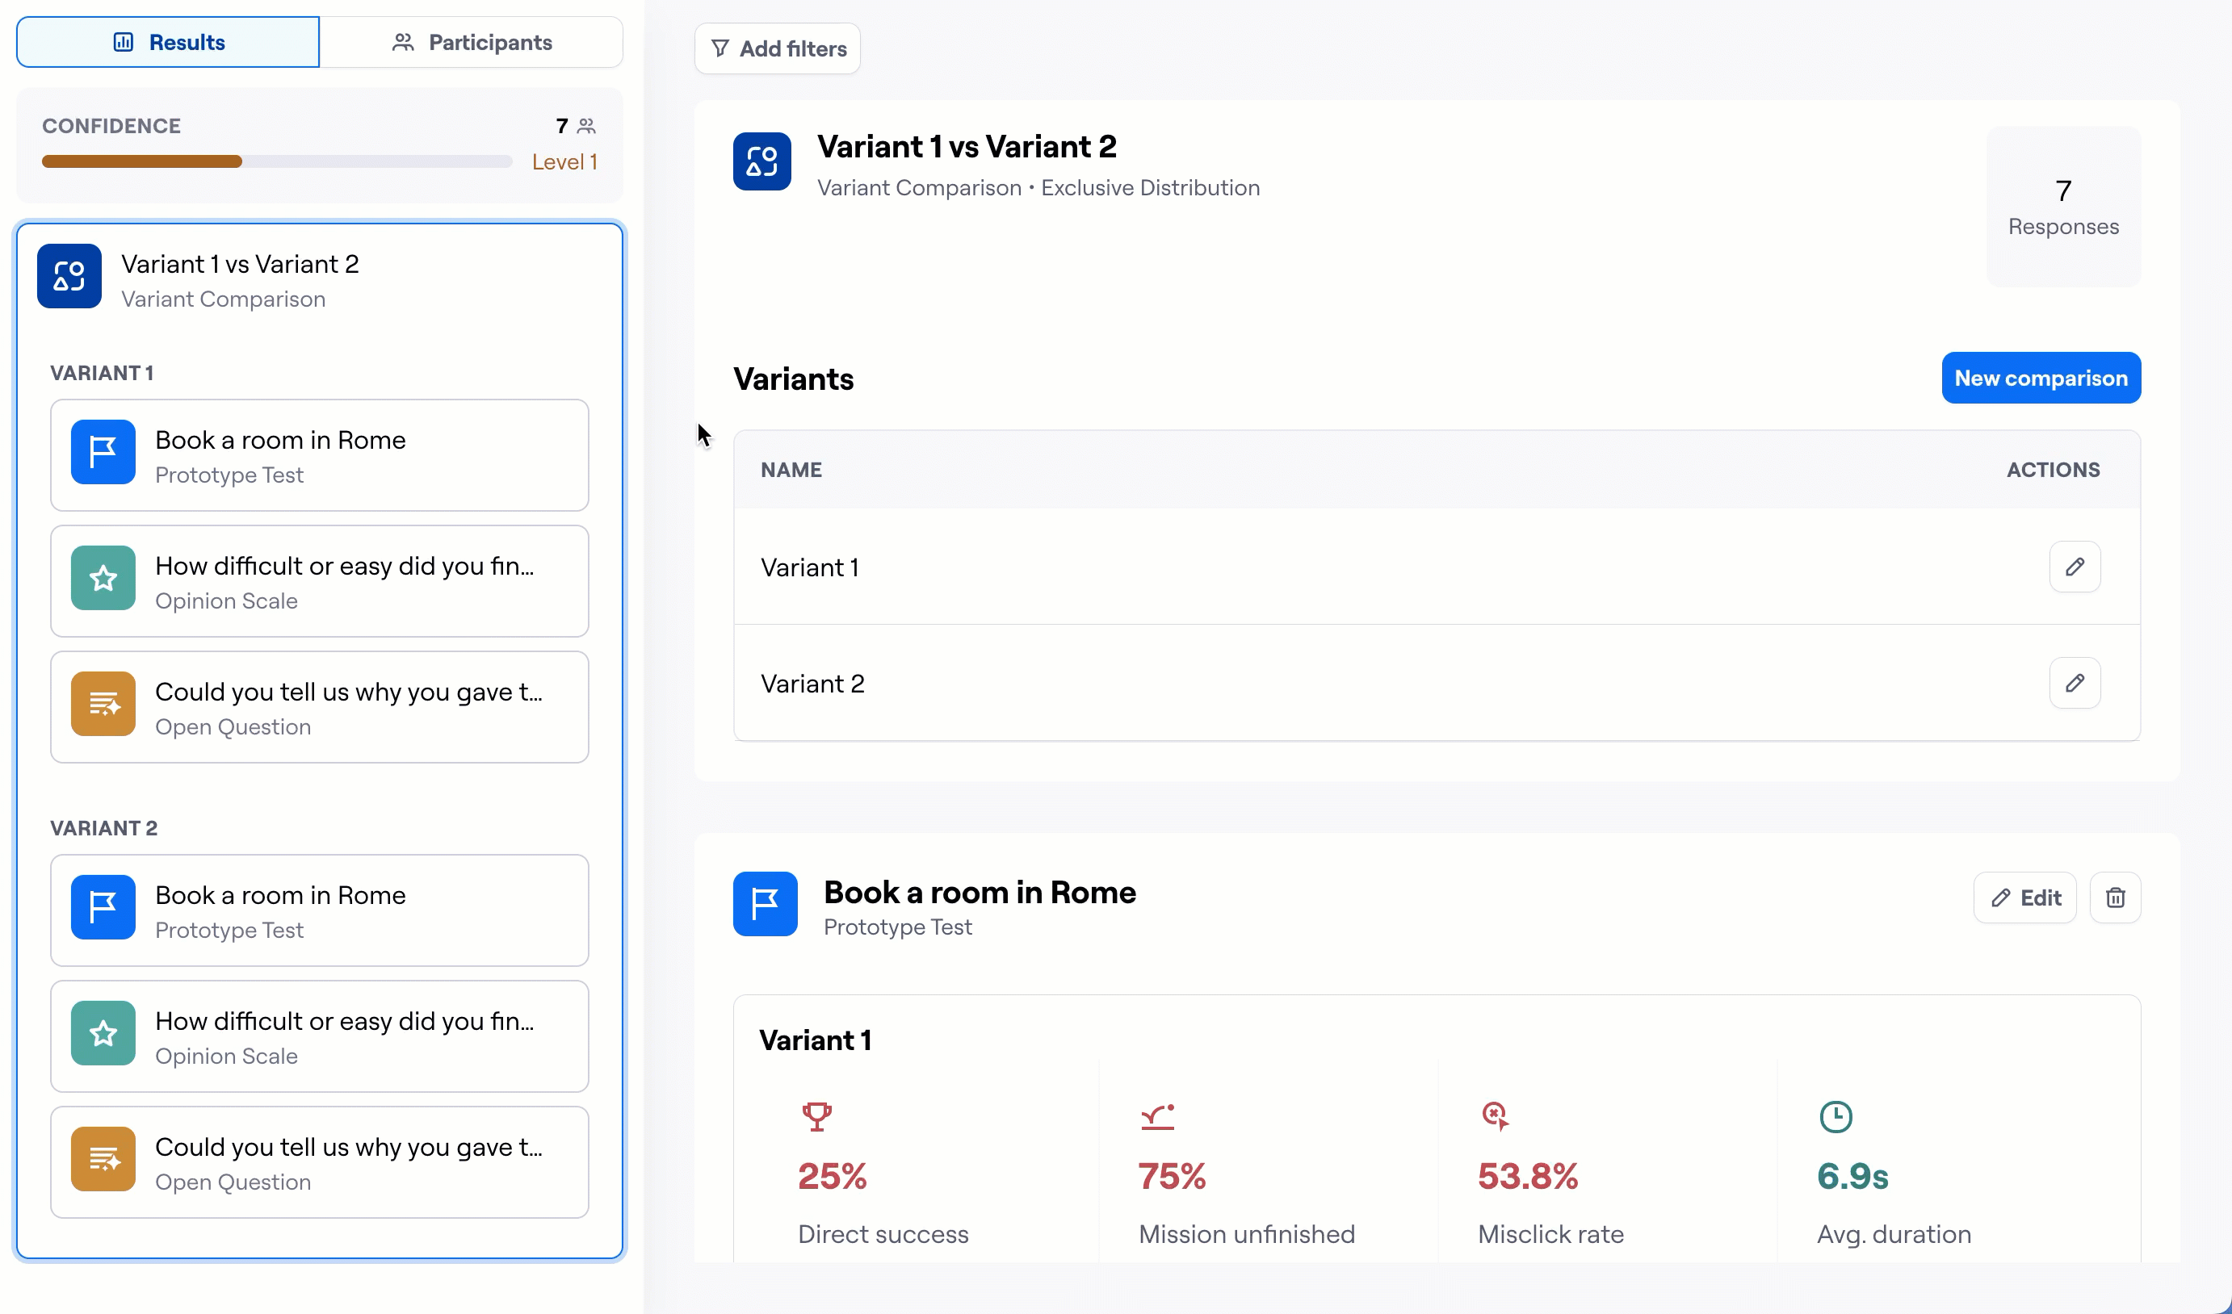Click pencil edit icon for Variant 1
2232x1314 pixels.
tap(2075, 567)
